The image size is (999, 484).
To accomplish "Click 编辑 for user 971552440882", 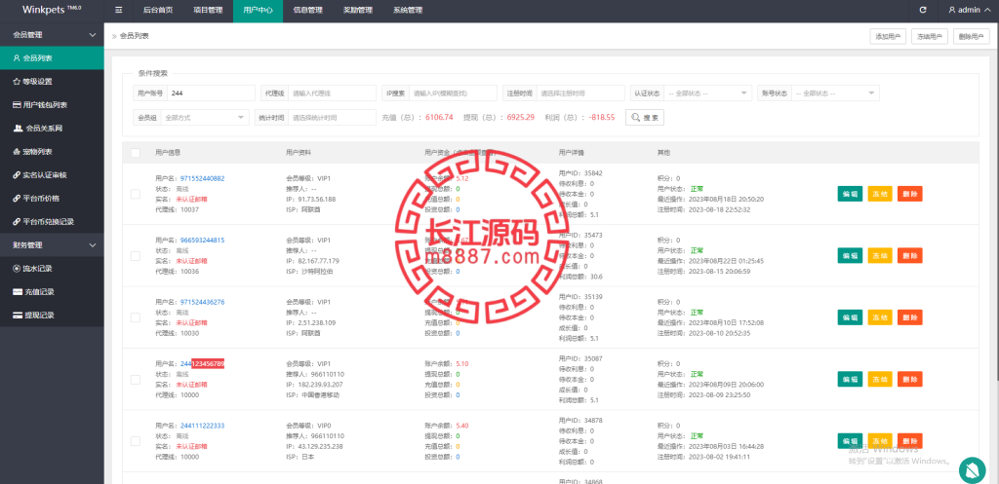I will click(850, 194).
